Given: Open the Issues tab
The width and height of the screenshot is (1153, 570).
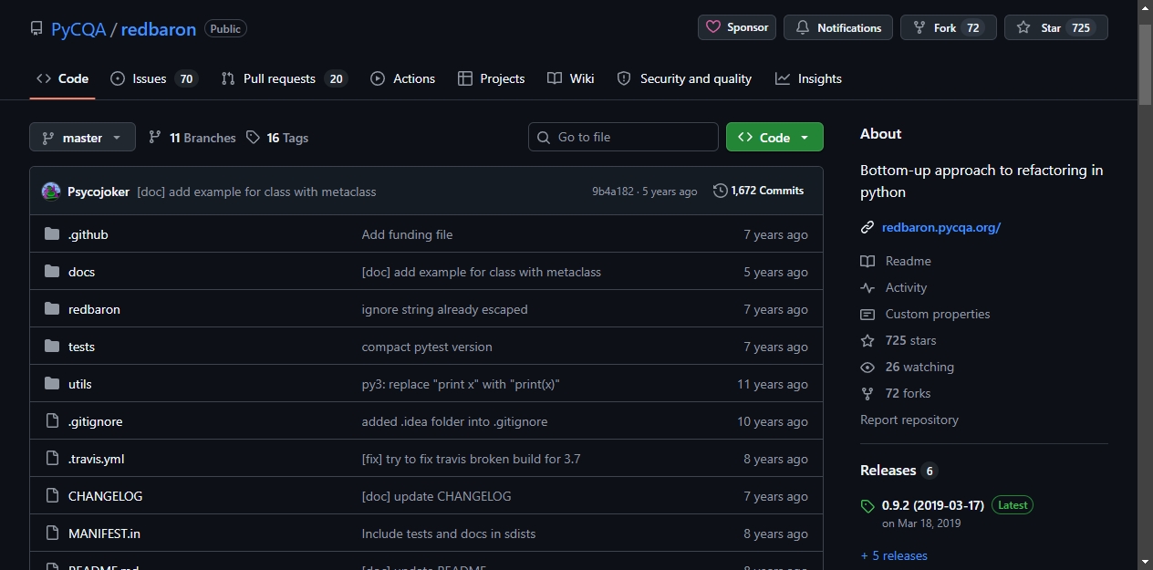Looking at the screenshot, I should coord(153,78).
